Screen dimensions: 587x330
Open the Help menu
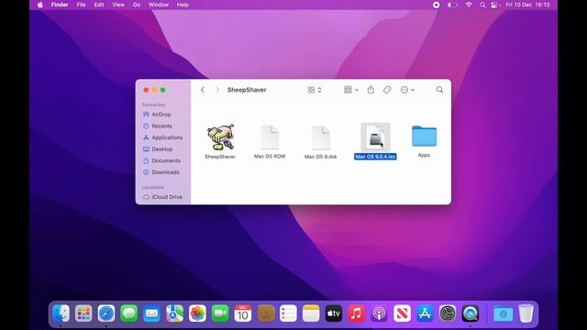[183, 5]
